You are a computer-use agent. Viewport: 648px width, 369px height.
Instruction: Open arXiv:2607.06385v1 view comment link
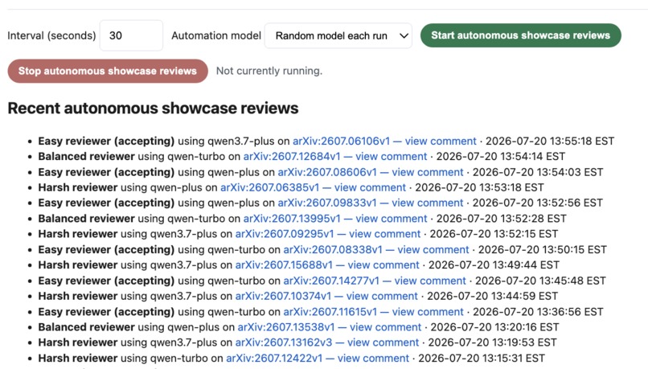(x=313, y=187)
